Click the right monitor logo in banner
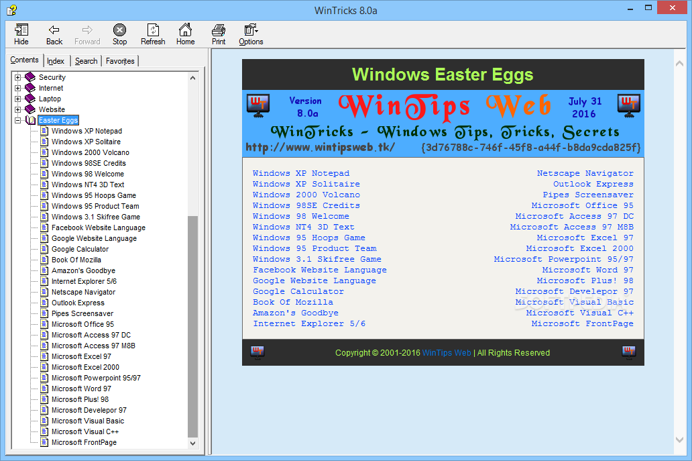 pos(629,106)
